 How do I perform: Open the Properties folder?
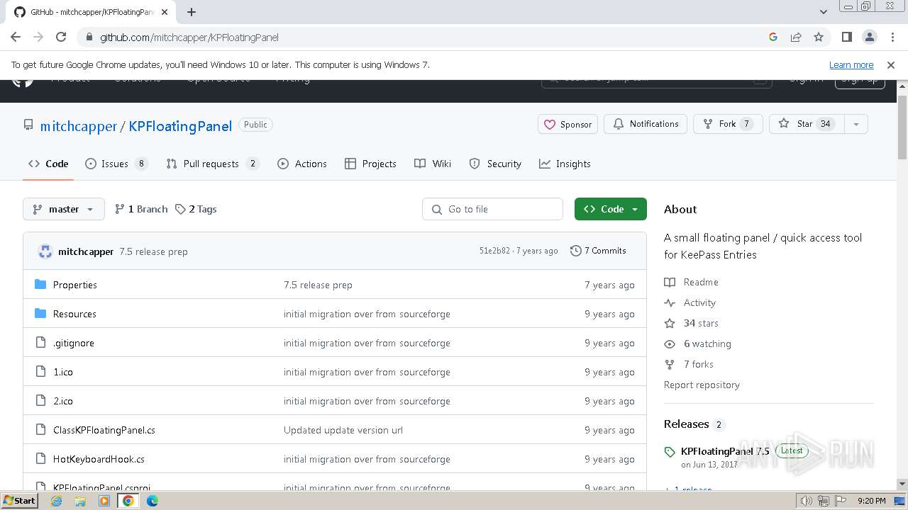(75, 285)
